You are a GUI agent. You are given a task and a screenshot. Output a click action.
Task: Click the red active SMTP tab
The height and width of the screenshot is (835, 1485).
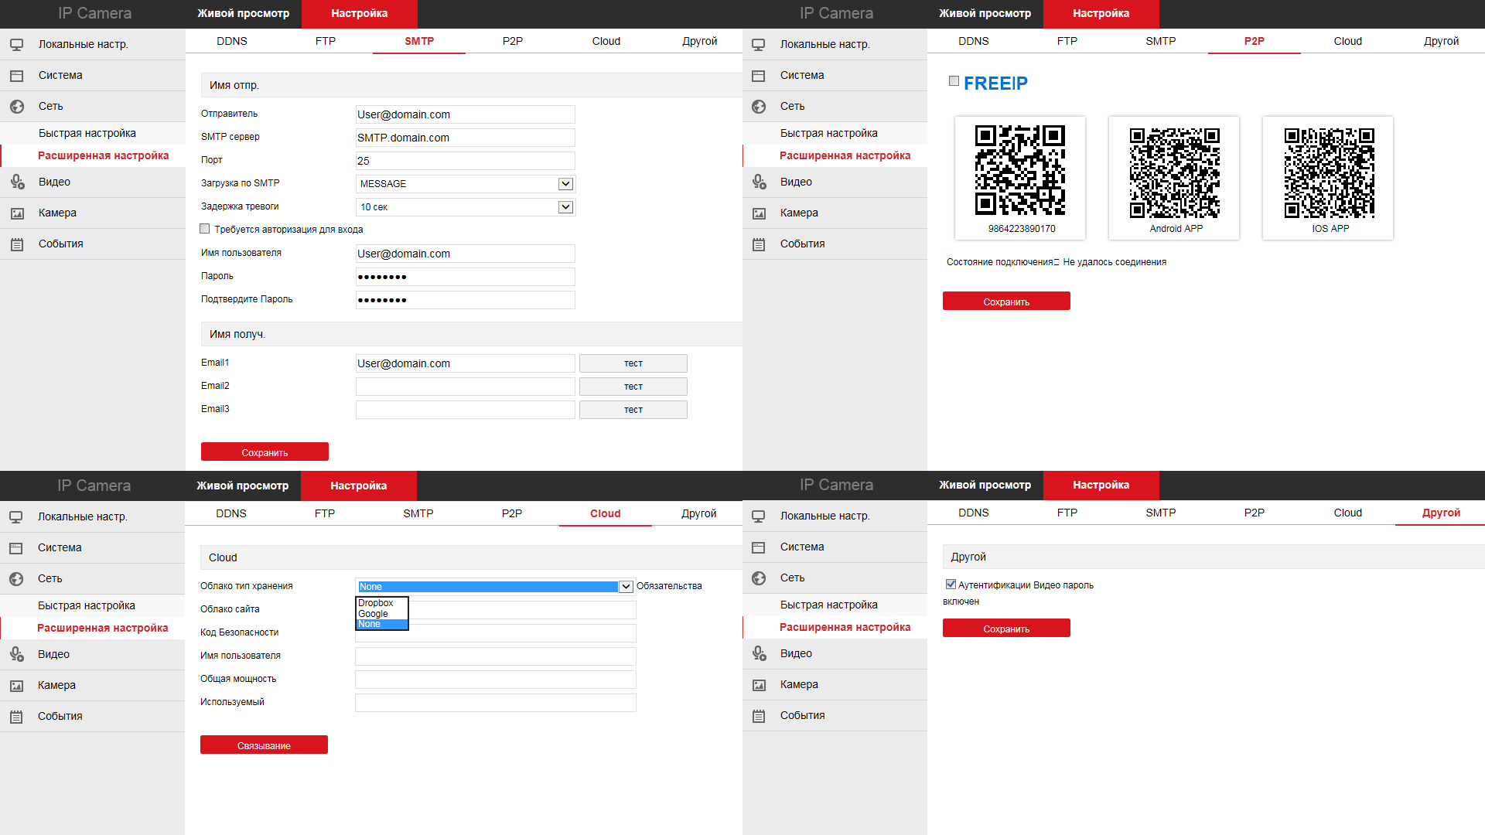pos(419,42)
